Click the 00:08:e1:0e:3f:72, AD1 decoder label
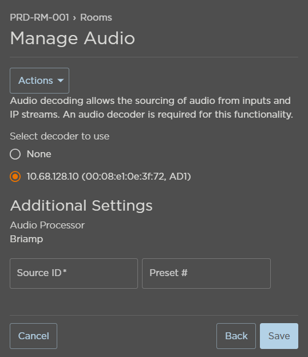The height and width of the screenshot is (357, 308). point(109,176)
